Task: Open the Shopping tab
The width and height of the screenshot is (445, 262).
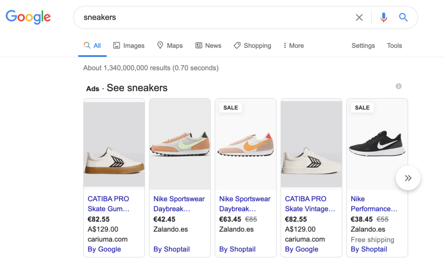Action: (252, 46)
